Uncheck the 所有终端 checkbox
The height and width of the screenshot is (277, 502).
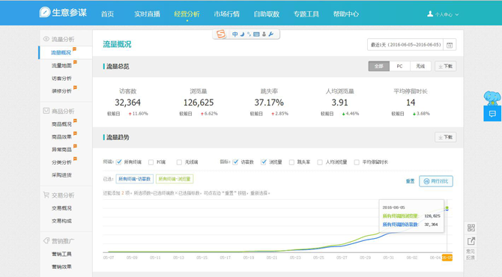(119, 162)
